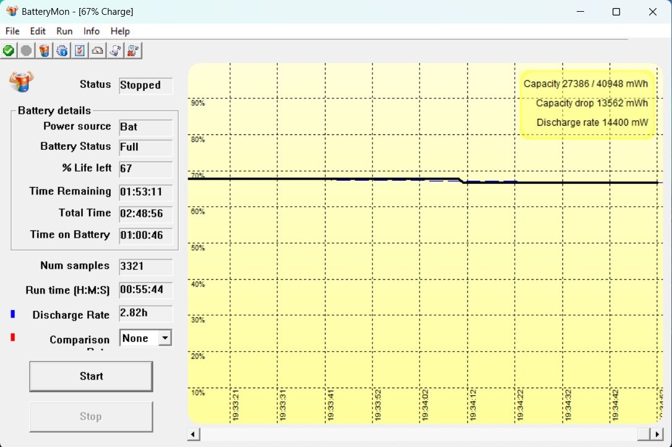Click the 19:34:12 time label on graph

click(473, 406)
